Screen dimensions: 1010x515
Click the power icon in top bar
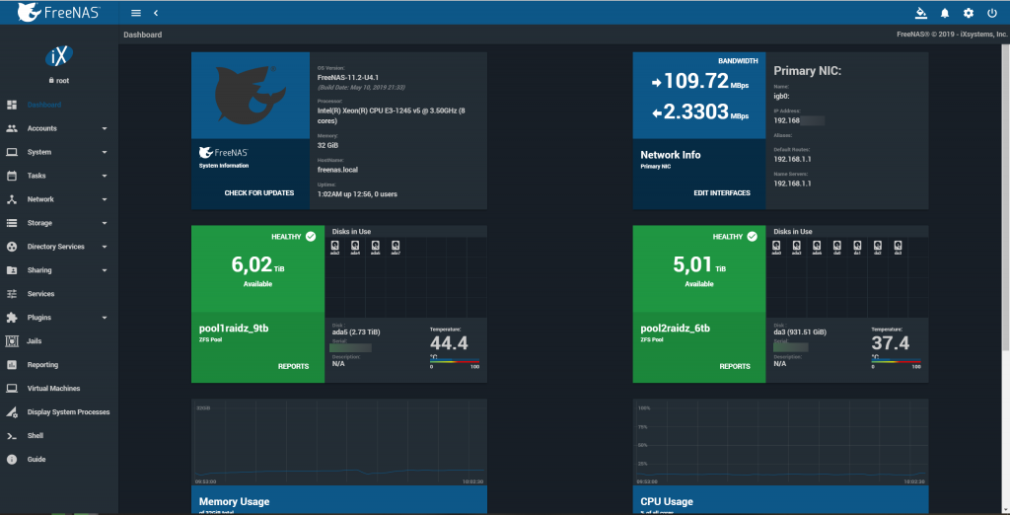click(x=992, y=13)
